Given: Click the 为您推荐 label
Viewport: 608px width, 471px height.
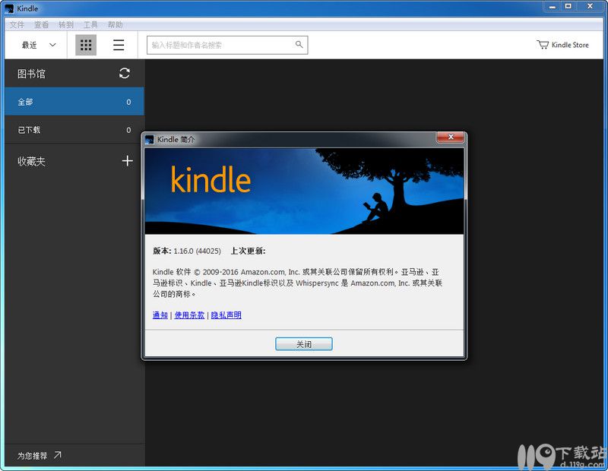Looking at the screenshot, I should coord(33,456).
